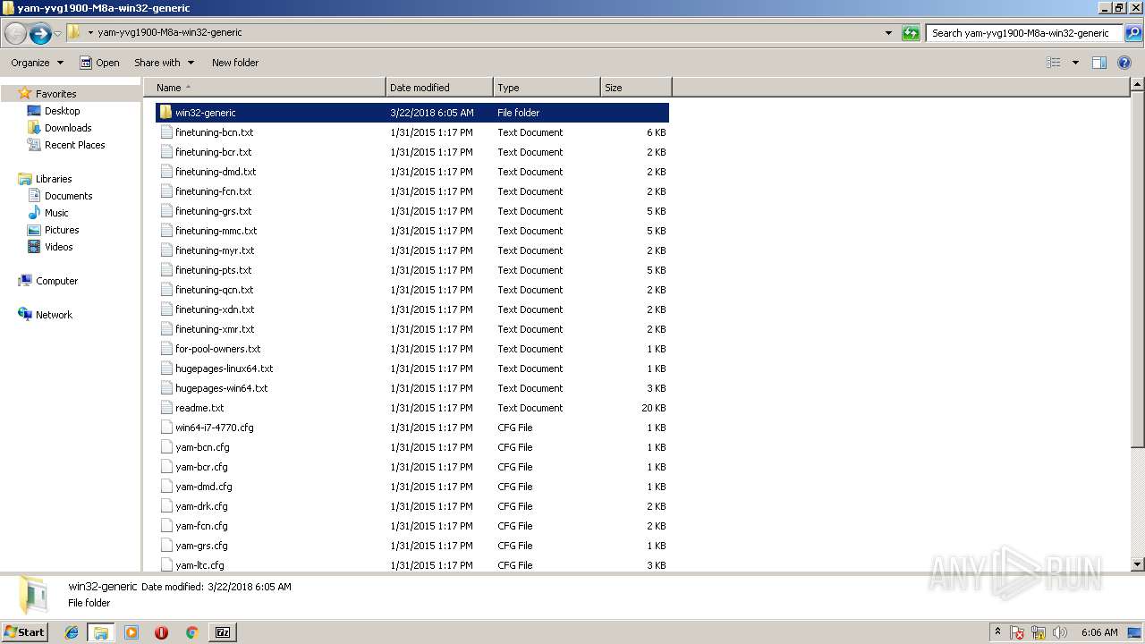Change view using the views icon
The height and width of the screenshot is (644, 1145).
click(x=1054, y=63)
